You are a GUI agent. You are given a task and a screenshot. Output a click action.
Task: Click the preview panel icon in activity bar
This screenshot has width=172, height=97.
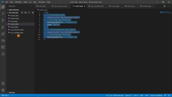pos(3,47)
